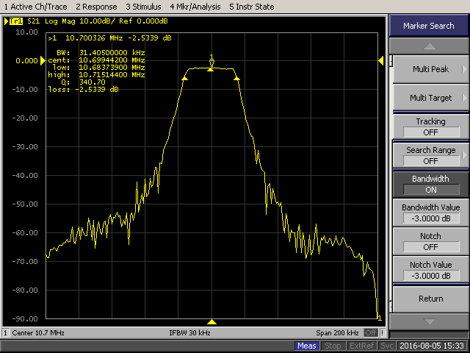Click the marker 1 frequency readout line
The image size is (470, 353).
click(109, 38)
